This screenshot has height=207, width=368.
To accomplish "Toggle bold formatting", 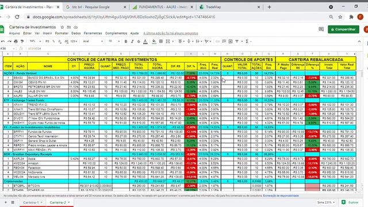I will (x=126, y=41).
